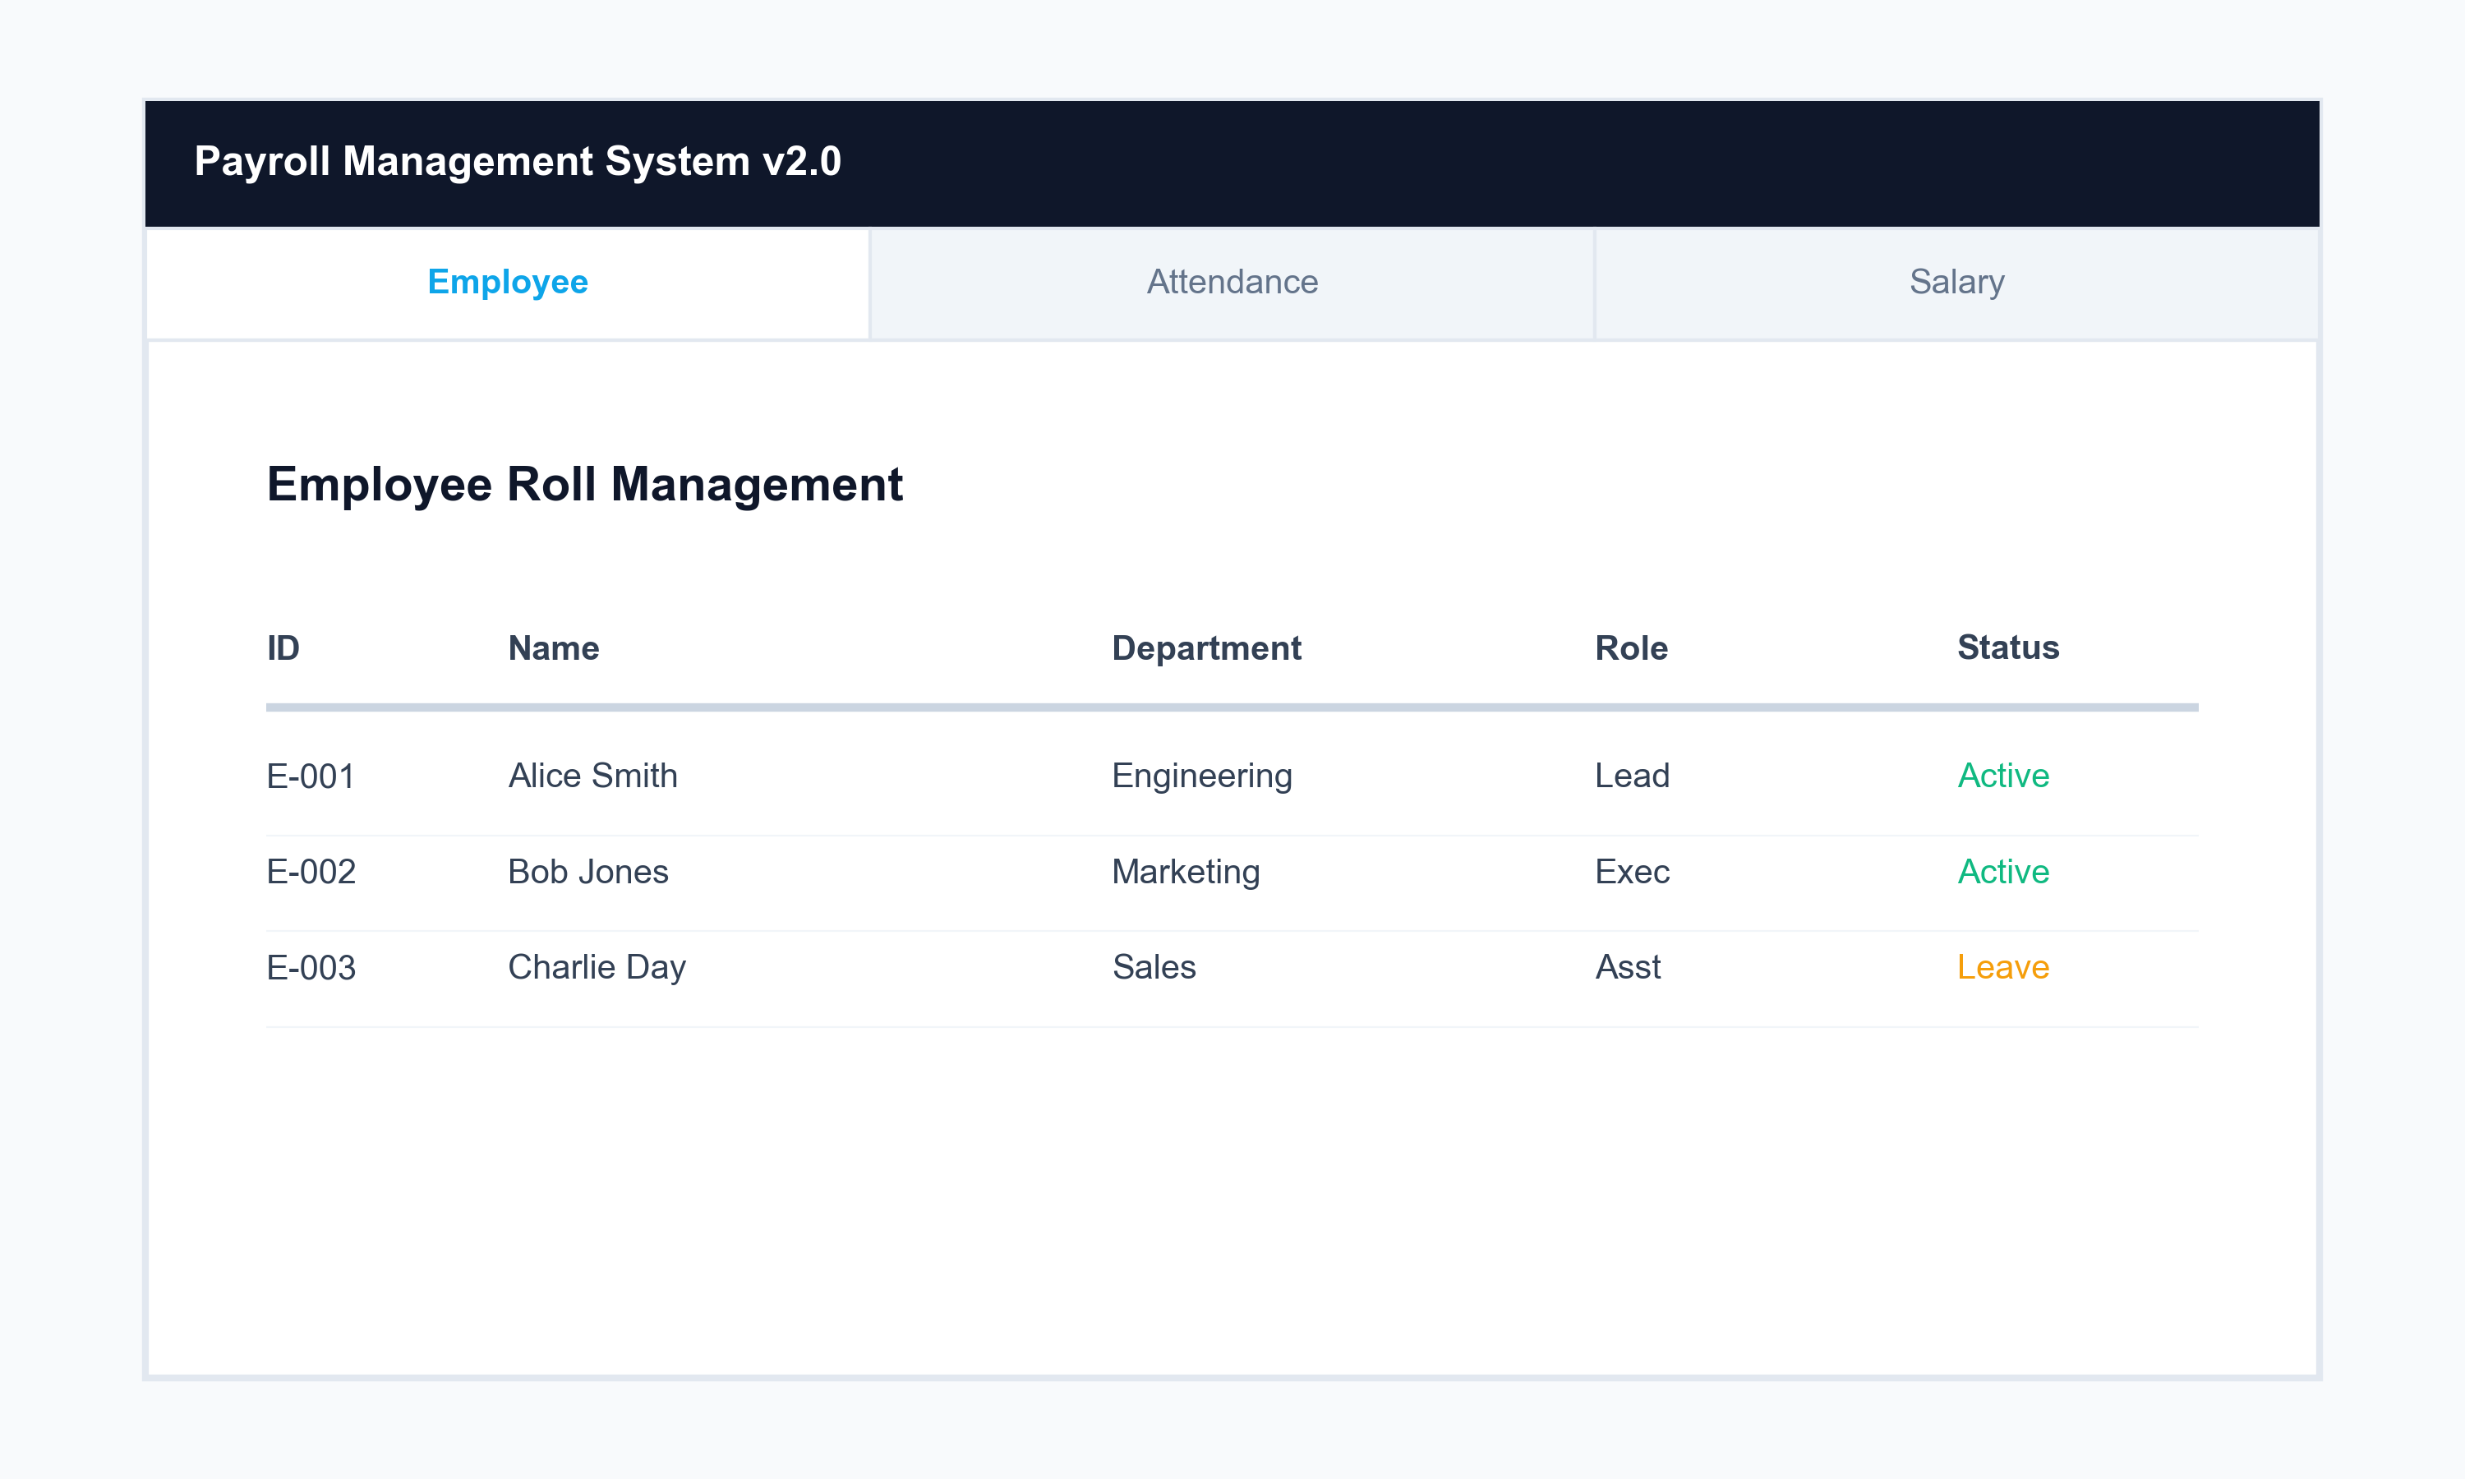Sort by the Status column header
Viewport: 2465px width, 1479px height.
pos(2006,647)
